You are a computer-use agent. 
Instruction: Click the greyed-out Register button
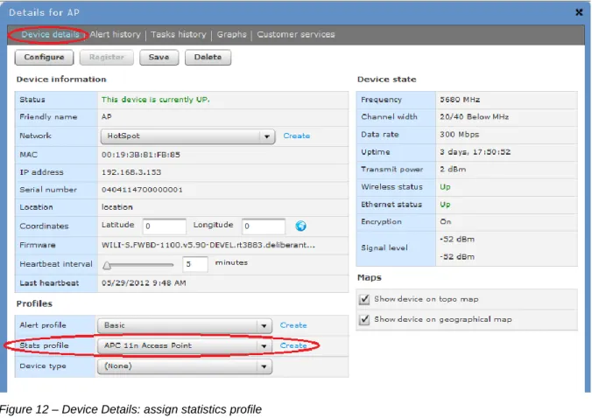[x=107, y=58]
